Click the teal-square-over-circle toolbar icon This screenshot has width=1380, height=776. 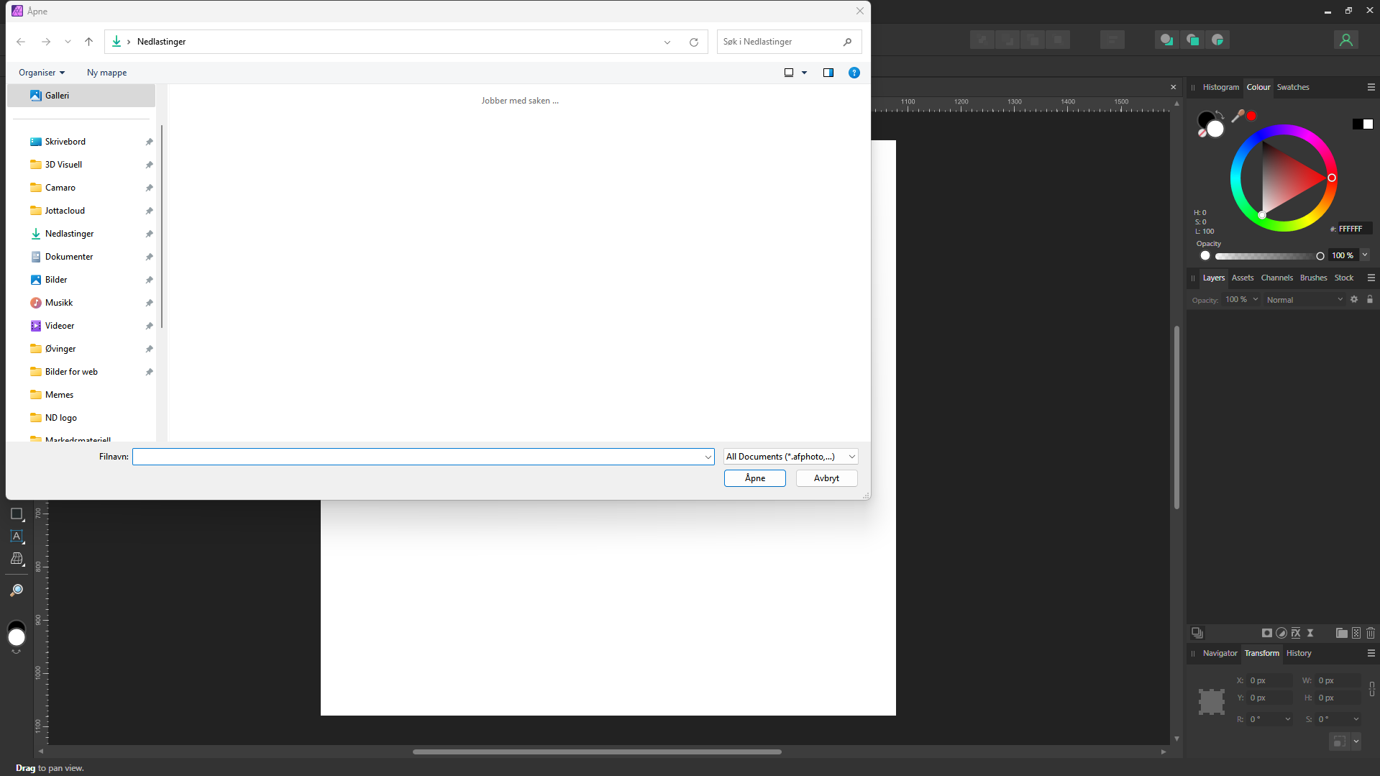[1192, 40]
